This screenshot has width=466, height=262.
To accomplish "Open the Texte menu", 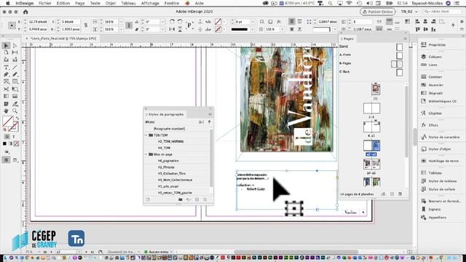I will pos(95,3).
